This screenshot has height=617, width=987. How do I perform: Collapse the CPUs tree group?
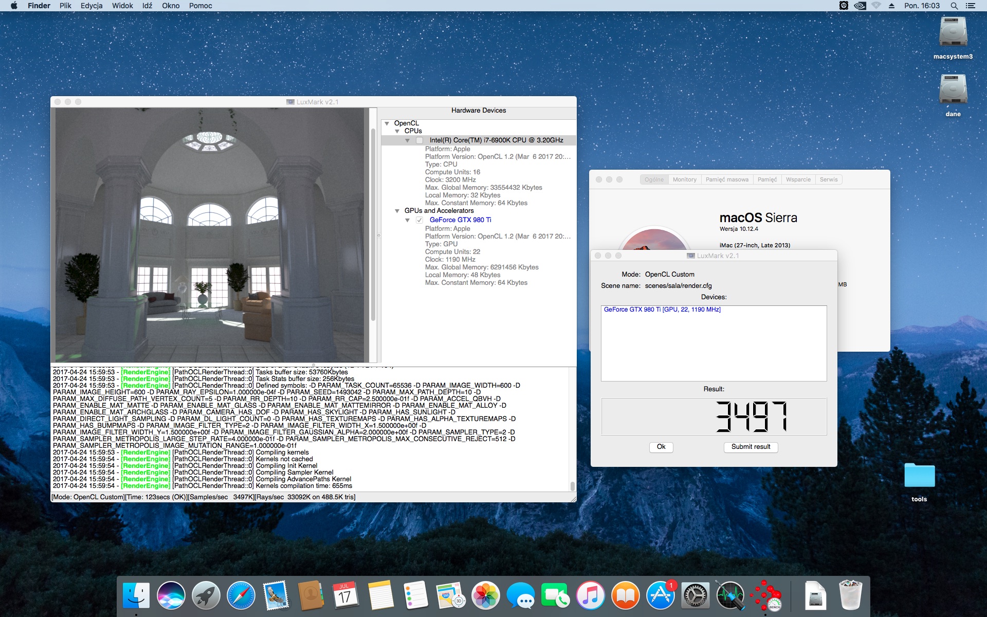click(397, 131)
